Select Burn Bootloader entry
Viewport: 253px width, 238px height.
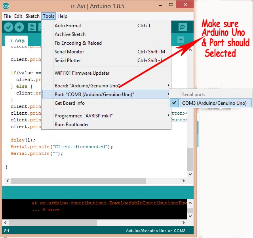point(107,125)
